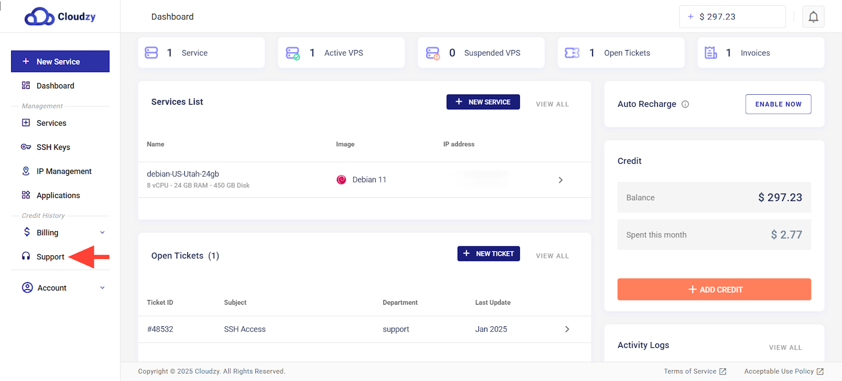Screen dimensions: 842x381
Task: Open Support menu item
Action: click(x=51, y=257)
